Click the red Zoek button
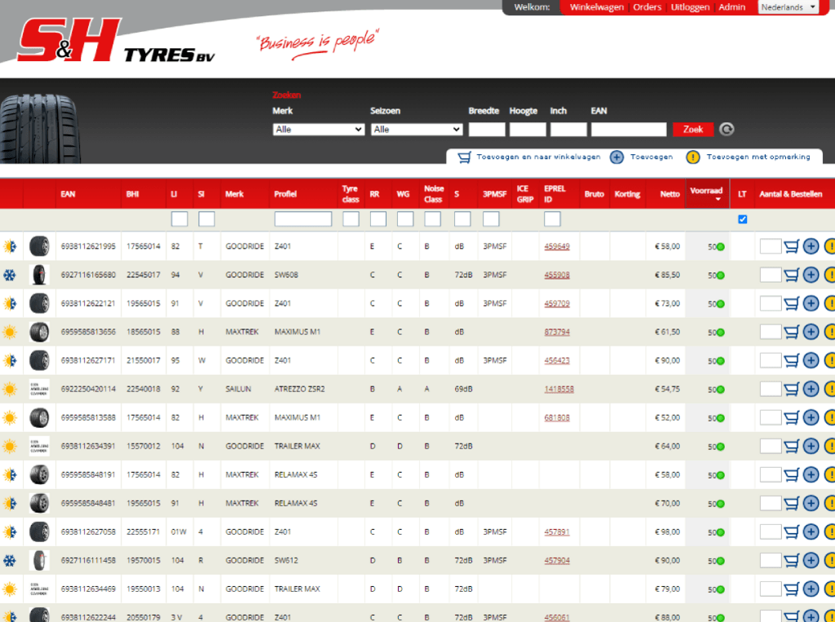This screenshot has height=622, width=835. [x=693, y=130]
